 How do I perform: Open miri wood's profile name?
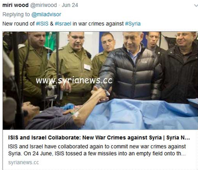click(x=16, y=5)
